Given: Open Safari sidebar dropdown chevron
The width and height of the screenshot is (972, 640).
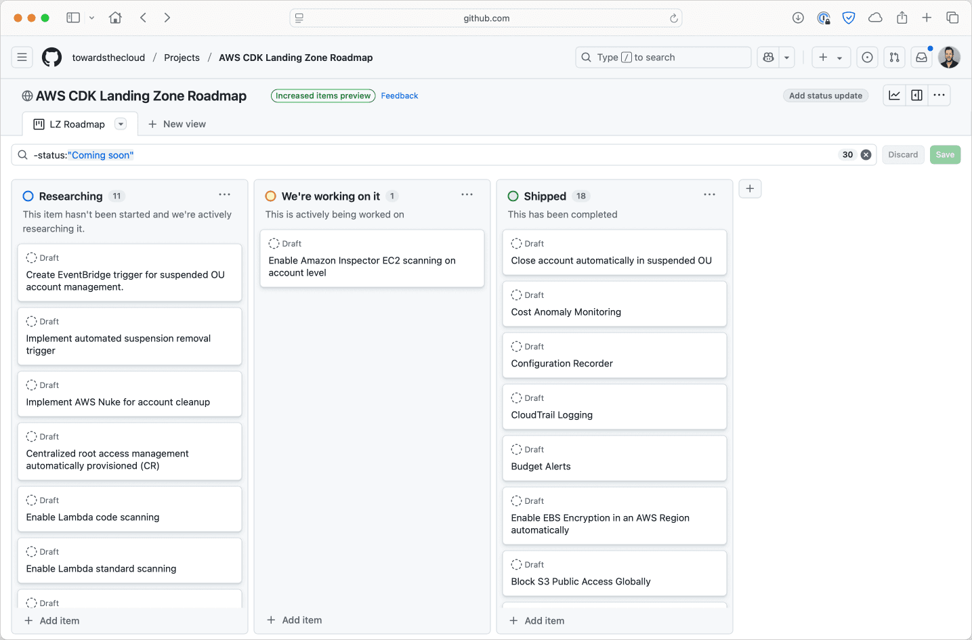Looking at the screenshot, I should pos(91,18).
